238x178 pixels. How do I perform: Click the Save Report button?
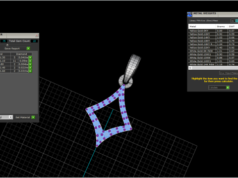click(x=15, y=48)
